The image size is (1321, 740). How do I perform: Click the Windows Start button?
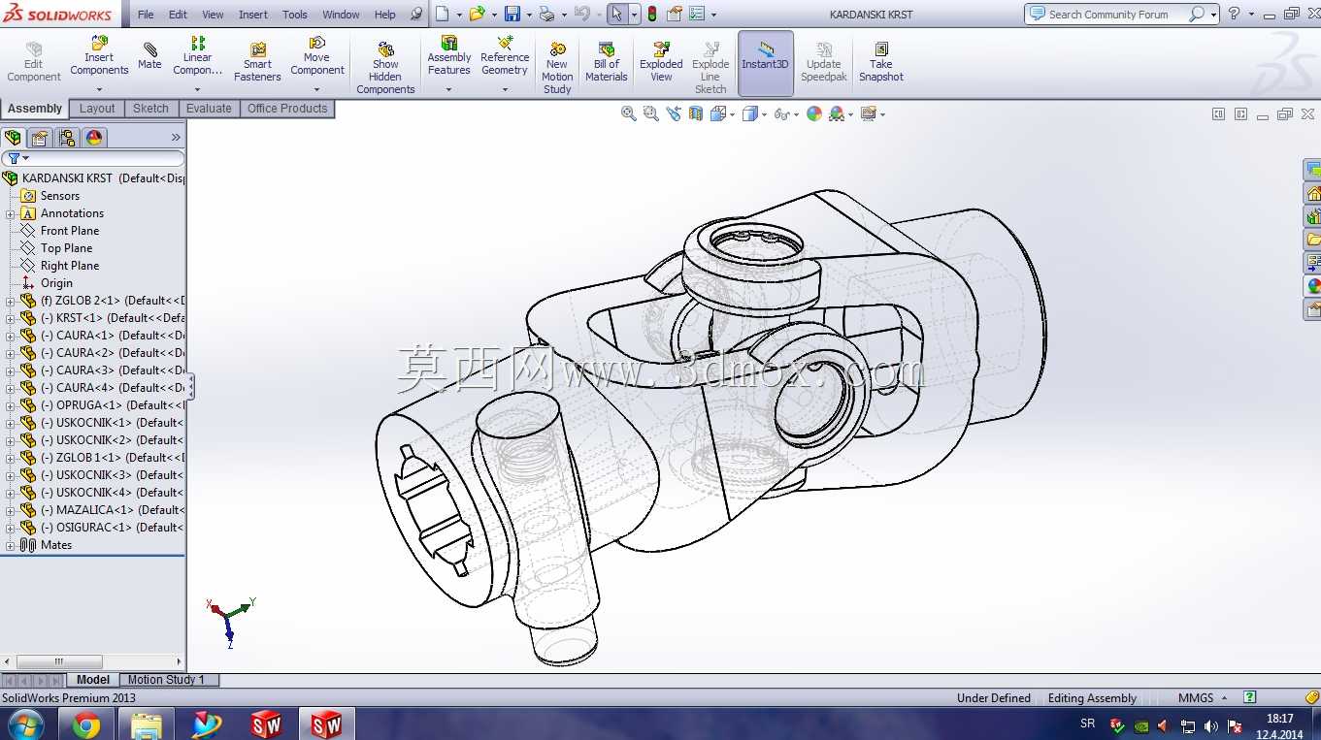click(x=25, y=724)
